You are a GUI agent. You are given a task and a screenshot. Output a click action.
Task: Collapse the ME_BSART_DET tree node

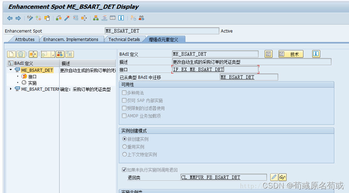point(11,70)
